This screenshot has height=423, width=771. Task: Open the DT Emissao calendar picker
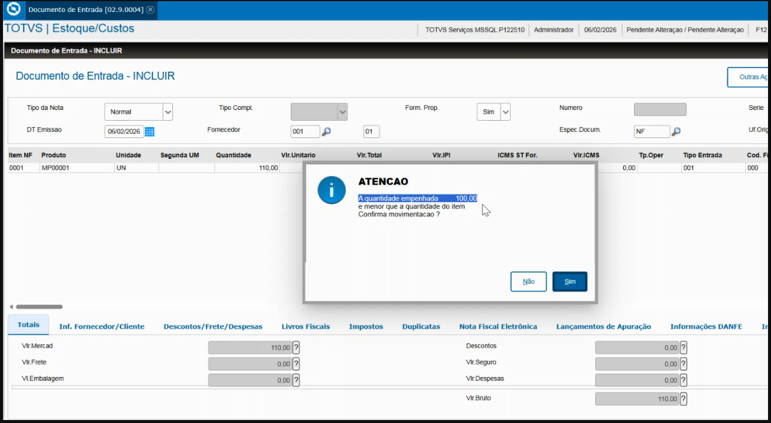click(150, 131)
